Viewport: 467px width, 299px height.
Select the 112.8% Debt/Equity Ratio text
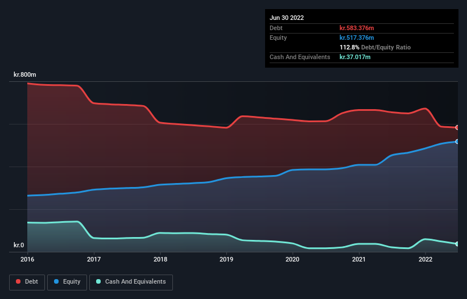click(375, 47)
